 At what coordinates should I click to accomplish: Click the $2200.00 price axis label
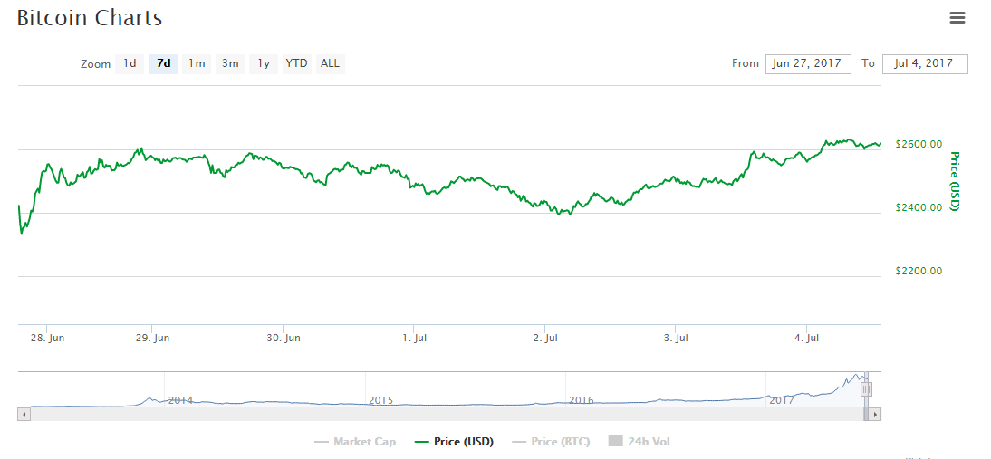[x=919, y=271]
